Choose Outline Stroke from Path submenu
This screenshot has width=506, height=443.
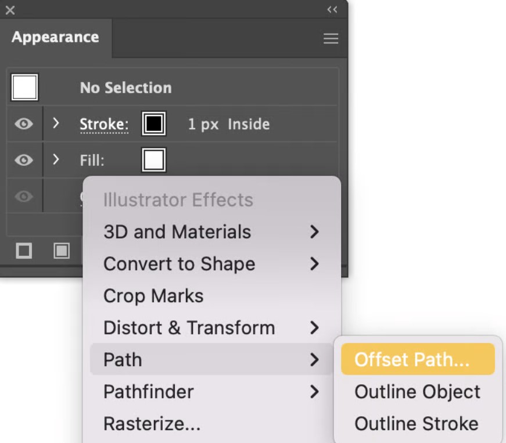418,423
